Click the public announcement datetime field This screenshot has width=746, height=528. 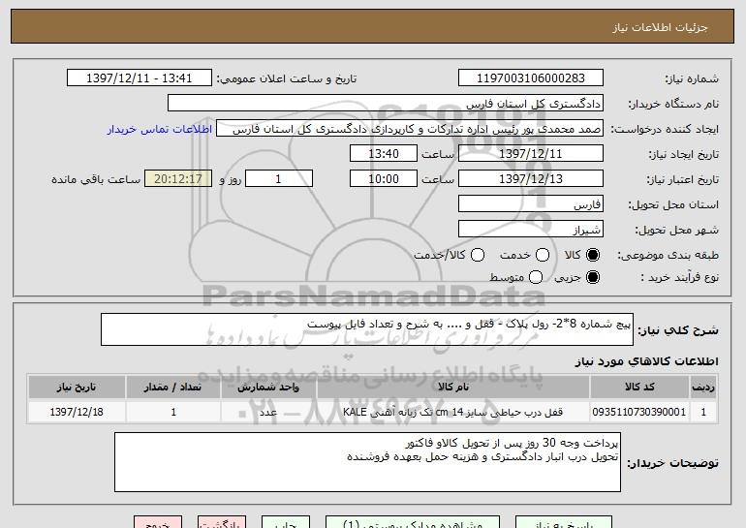[140, 78]
